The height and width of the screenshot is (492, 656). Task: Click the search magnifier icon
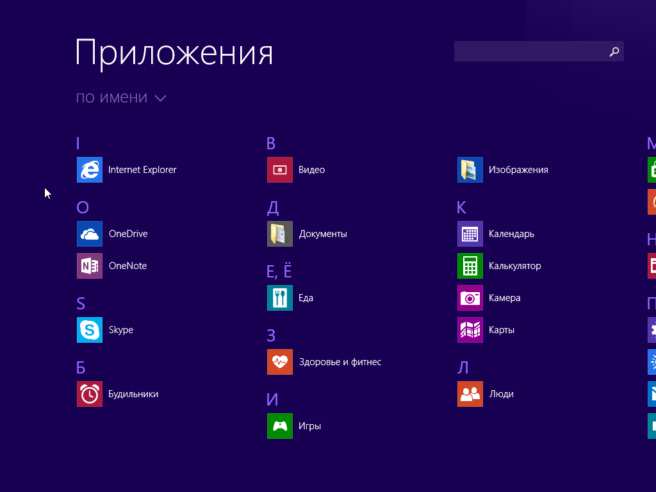(x=614, y=52)
